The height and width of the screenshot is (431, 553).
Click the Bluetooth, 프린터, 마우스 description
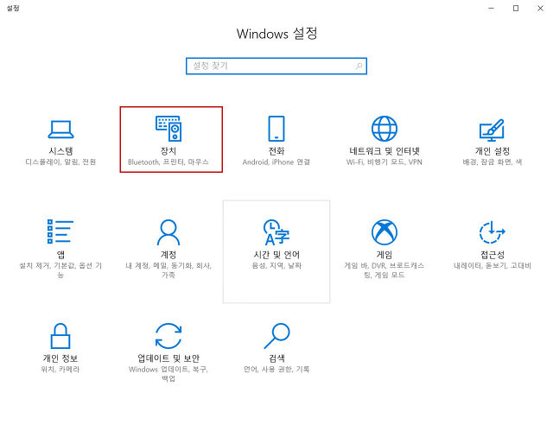pyautogui.click(x=168, y=162)
